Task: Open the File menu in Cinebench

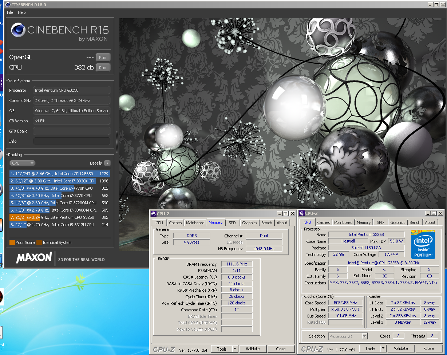Action: pyautogui.click(x=10, y=12)
